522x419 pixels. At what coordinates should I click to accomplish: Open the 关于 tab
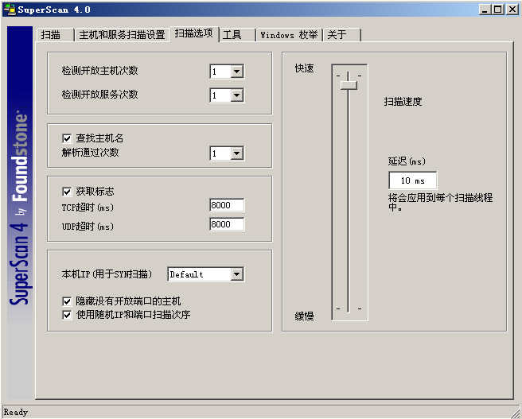coord(342,34)
